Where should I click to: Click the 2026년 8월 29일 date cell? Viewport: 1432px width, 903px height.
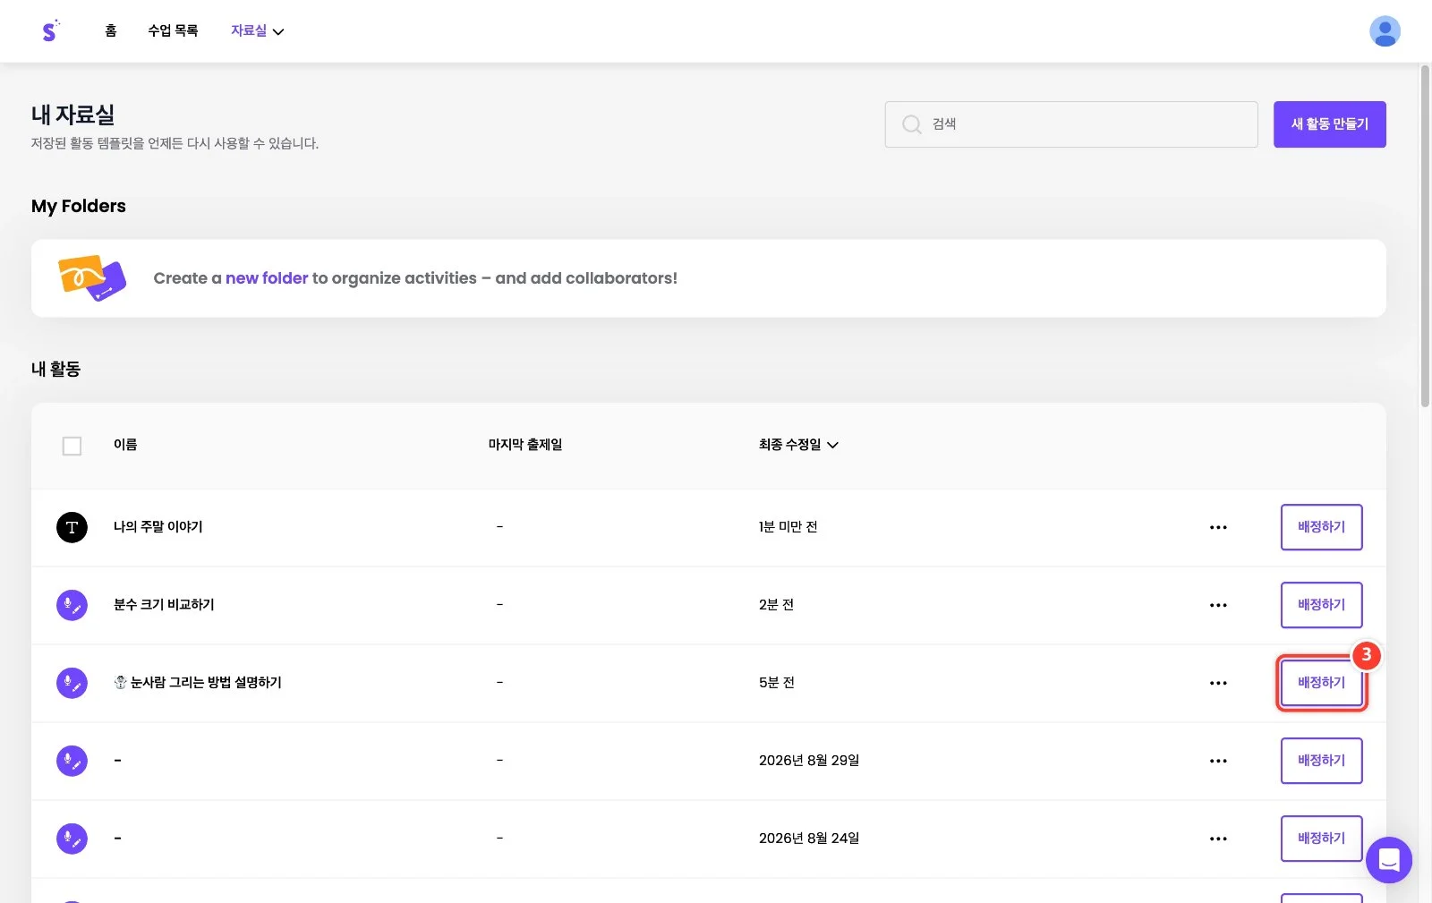tap(809, 761)
